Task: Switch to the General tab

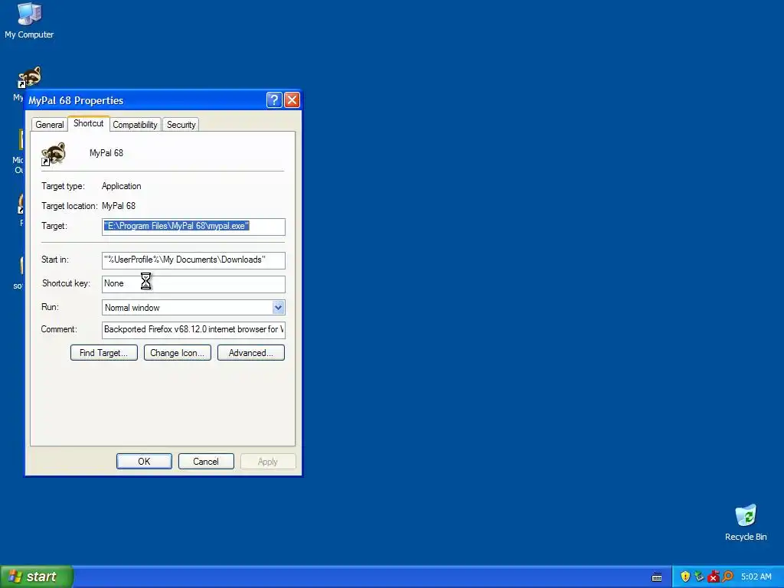Action: point(50,125)
